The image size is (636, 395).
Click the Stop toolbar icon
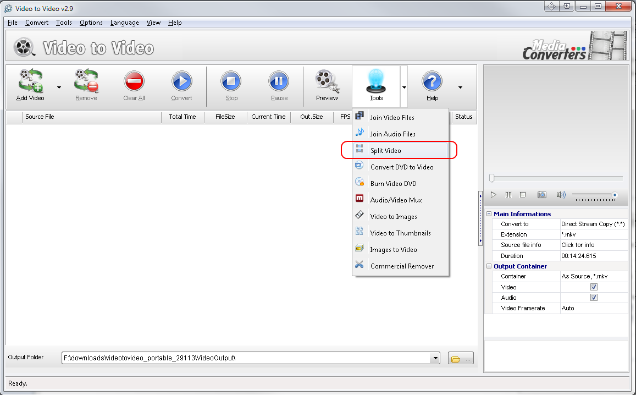[231, 81]
